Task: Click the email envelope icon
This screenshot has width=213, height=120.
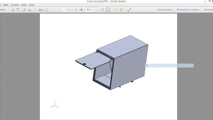Action: click(x=46, y=10)
